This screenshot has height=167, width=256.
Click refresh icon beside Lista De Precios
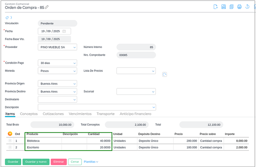click(164, 74)
